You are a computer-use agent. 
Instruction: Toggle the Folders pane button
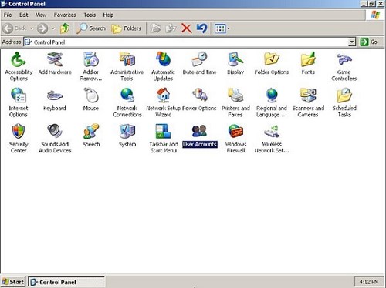127,28
